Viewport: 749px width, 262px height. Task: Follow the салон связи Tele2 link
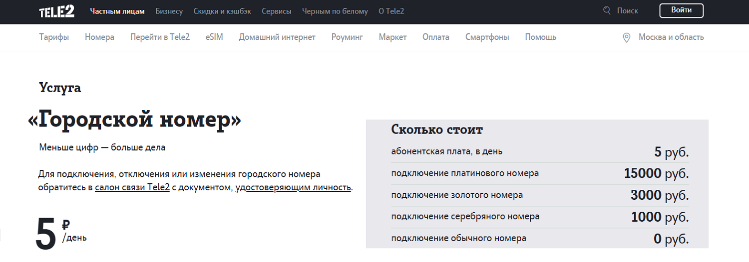132,188
